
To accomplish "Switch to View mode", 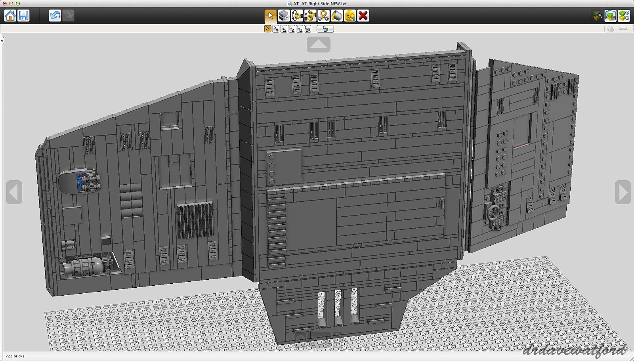I will 611,16.
